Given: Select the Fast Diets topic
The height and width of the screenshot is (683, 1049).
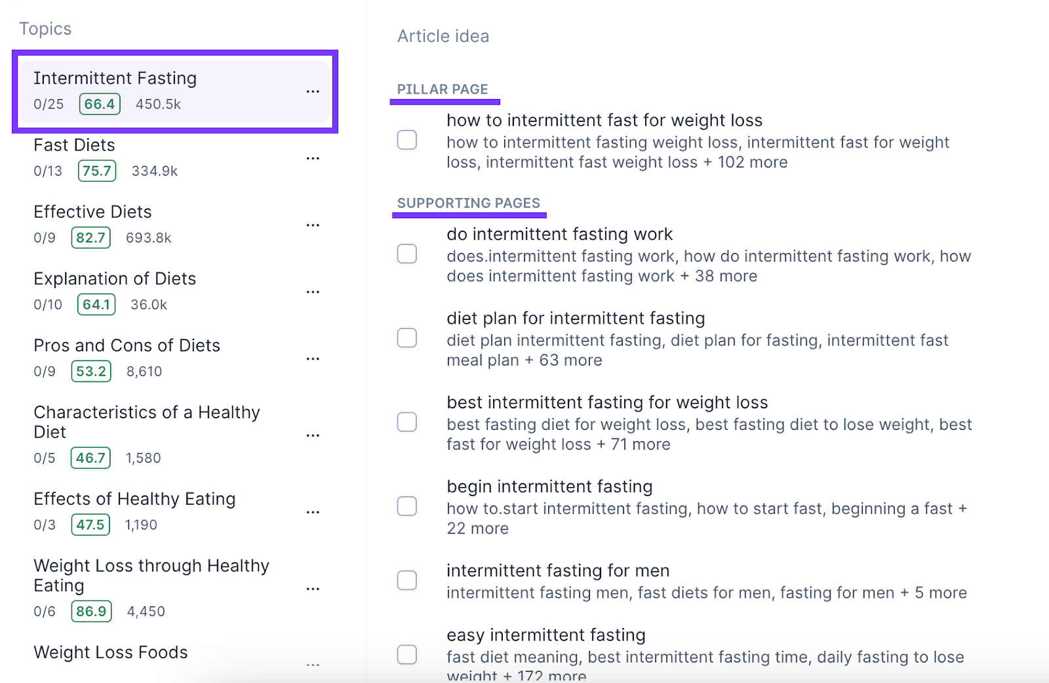Looking at the screenshot, I should coord(75,146).
